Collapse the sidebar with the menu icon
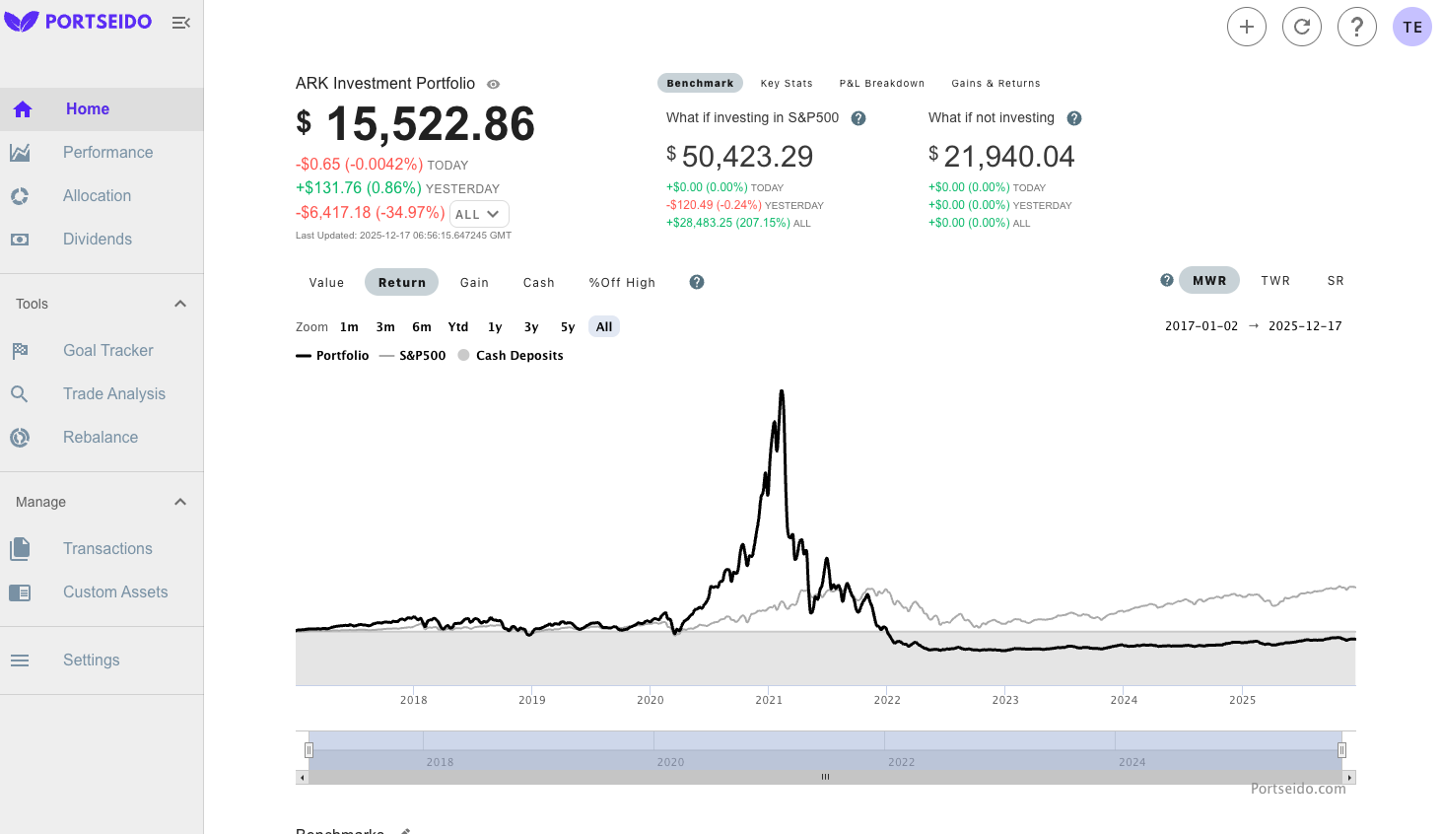The width and height of the screenshot is (1441, 834). point(180,23)
